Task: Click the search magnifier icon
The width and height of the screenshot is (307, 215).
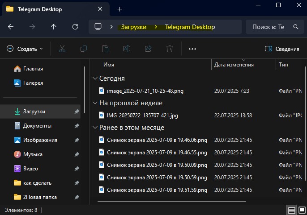Action: [296, 27]
